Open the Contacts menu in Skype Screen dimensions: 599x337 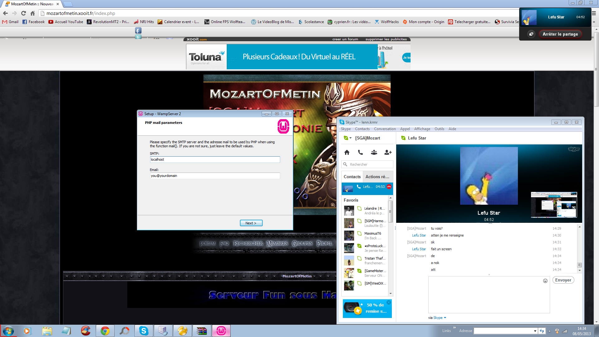[362, 129]
